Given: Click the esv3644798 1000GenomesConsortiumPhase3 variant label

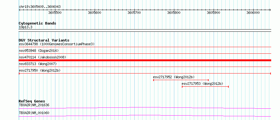Looking at the screenshot, I should coord(57,44).
